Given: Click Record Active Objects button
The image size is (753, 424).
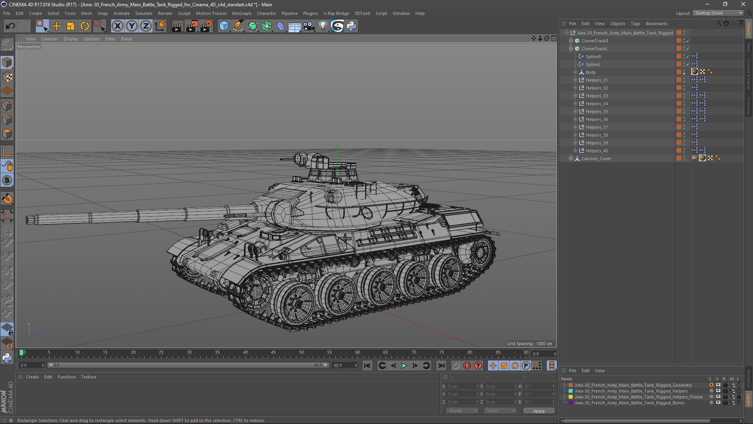Looking at the screenshot, I should pyautogui.click(x=456, y=366).
